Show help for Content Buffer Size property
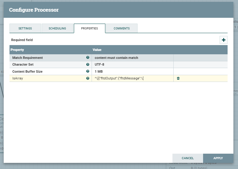238x169 pixels. click(88, 71)
